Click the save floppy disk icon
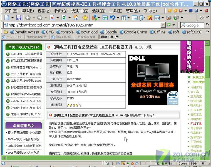The image size is (211, 167). pyautogui.click(x=19, y=18)
